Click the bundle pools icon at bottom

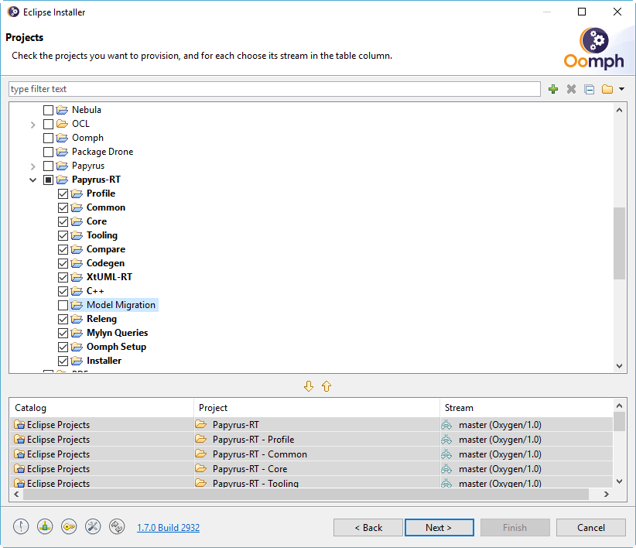click(45, 527)
